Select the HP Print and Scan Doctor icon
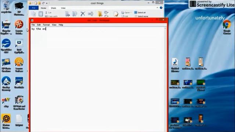This screenshot has height=132, width=235. (19, 103)
